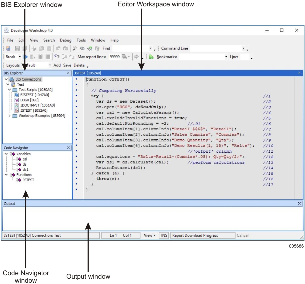Image resolution: width=305 pixels, height=284 pixels.
Task: Click the Delete layout button
Action: 79,65
